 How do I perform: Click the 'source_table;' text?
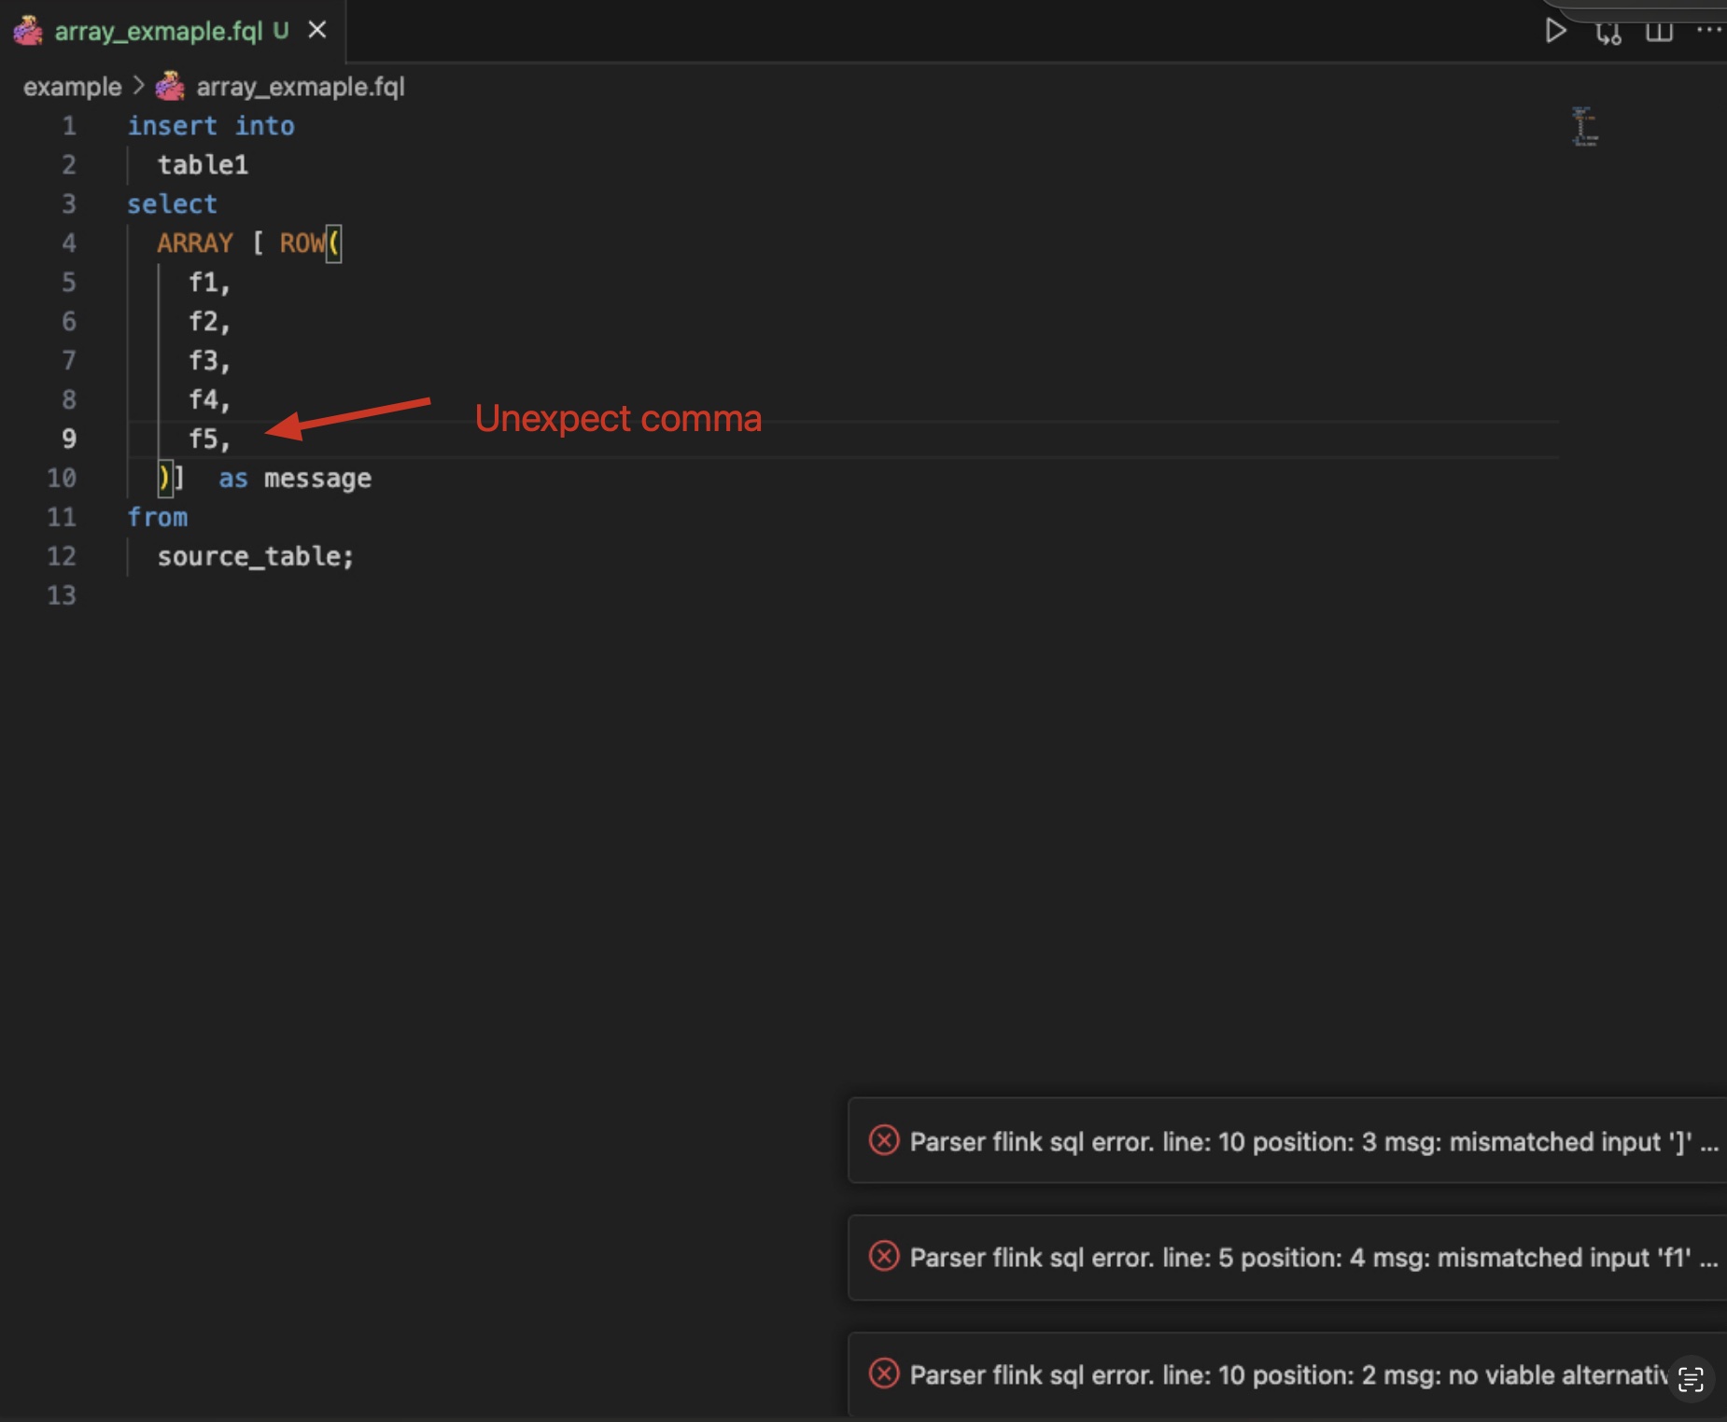pyautogui.click(x=256, y=557)
